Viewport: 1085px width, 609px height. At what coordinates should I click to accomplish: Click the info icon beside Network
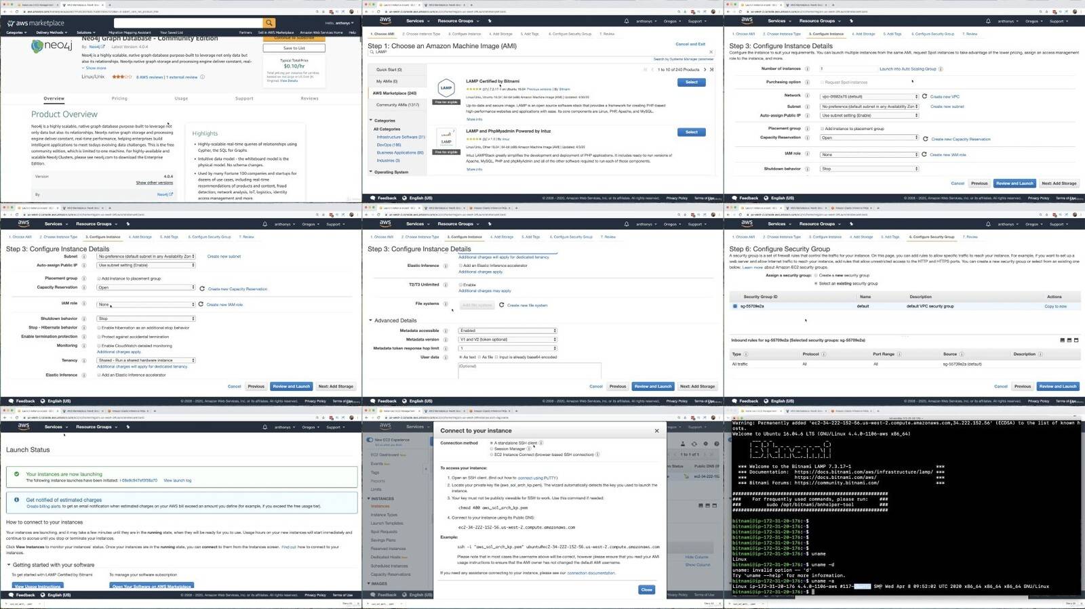point(807,96)
